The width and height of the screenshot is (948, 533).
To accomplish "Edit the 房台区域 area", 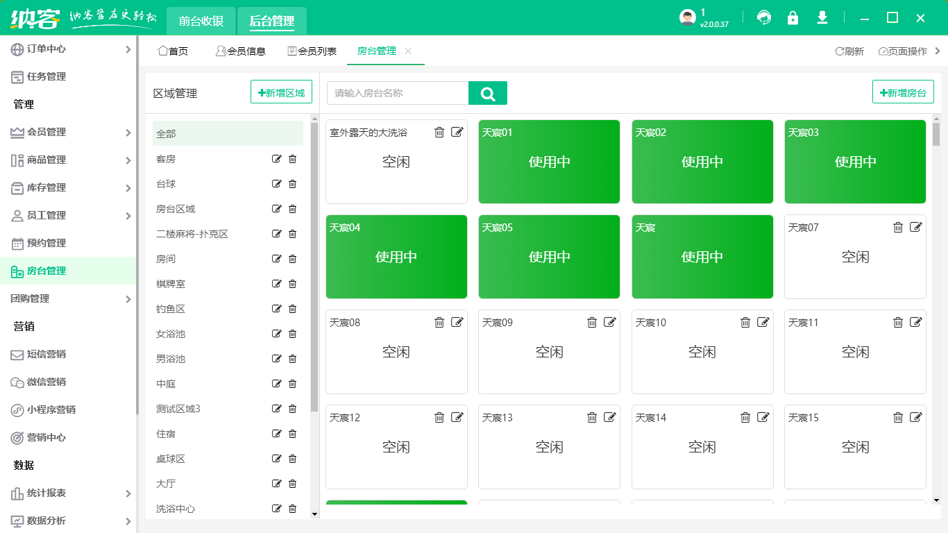I will click(x=277, y=209).
